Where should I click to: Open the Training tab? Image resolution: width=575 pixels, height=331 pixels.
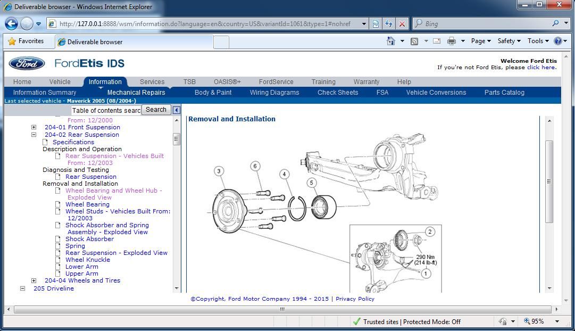[323, 82]
